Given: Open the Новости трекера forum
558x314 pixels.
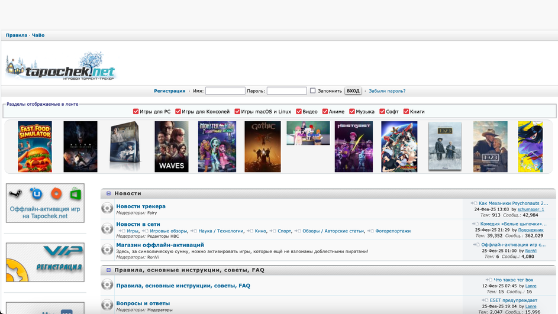Looking at the screenshot, I should coord(141,206).
